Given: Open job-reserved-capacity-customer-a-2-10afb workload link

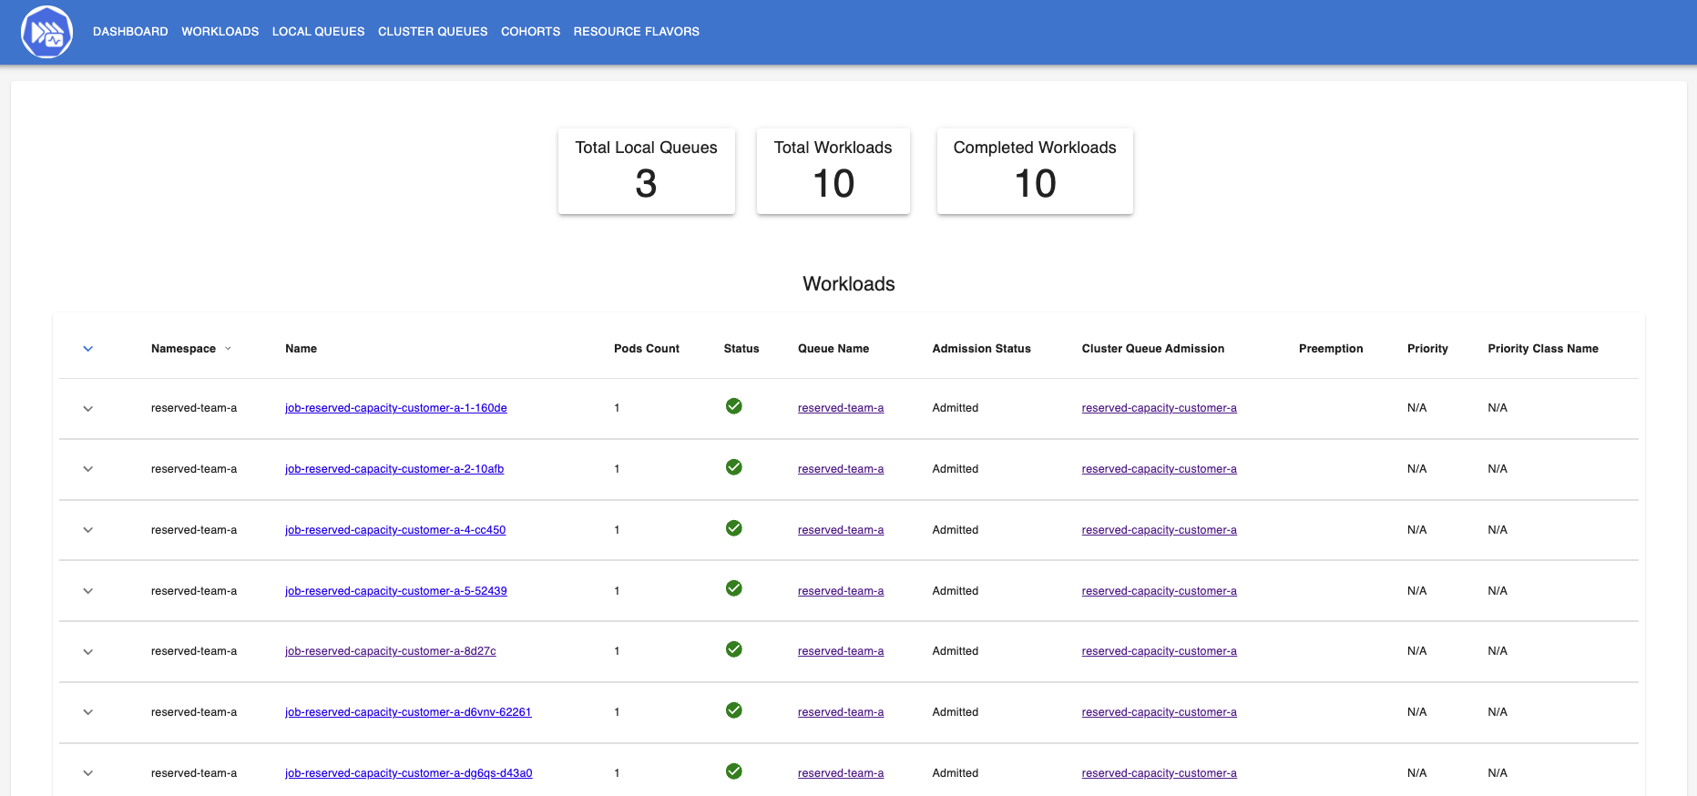Looking at the screenshot, I should (394, 469).
